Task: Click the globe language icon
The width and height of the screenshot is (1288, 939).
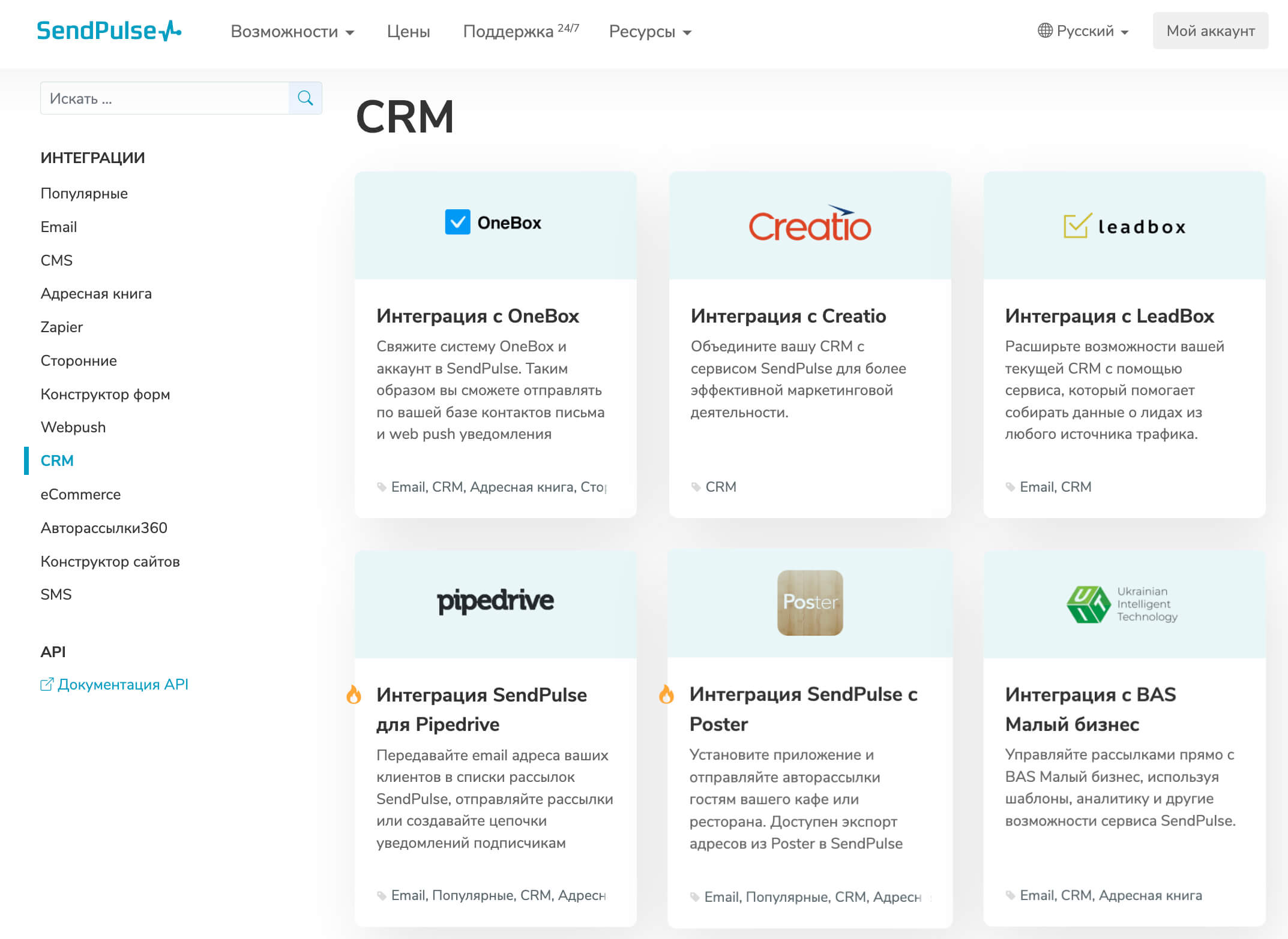Action: [1045, 31]
